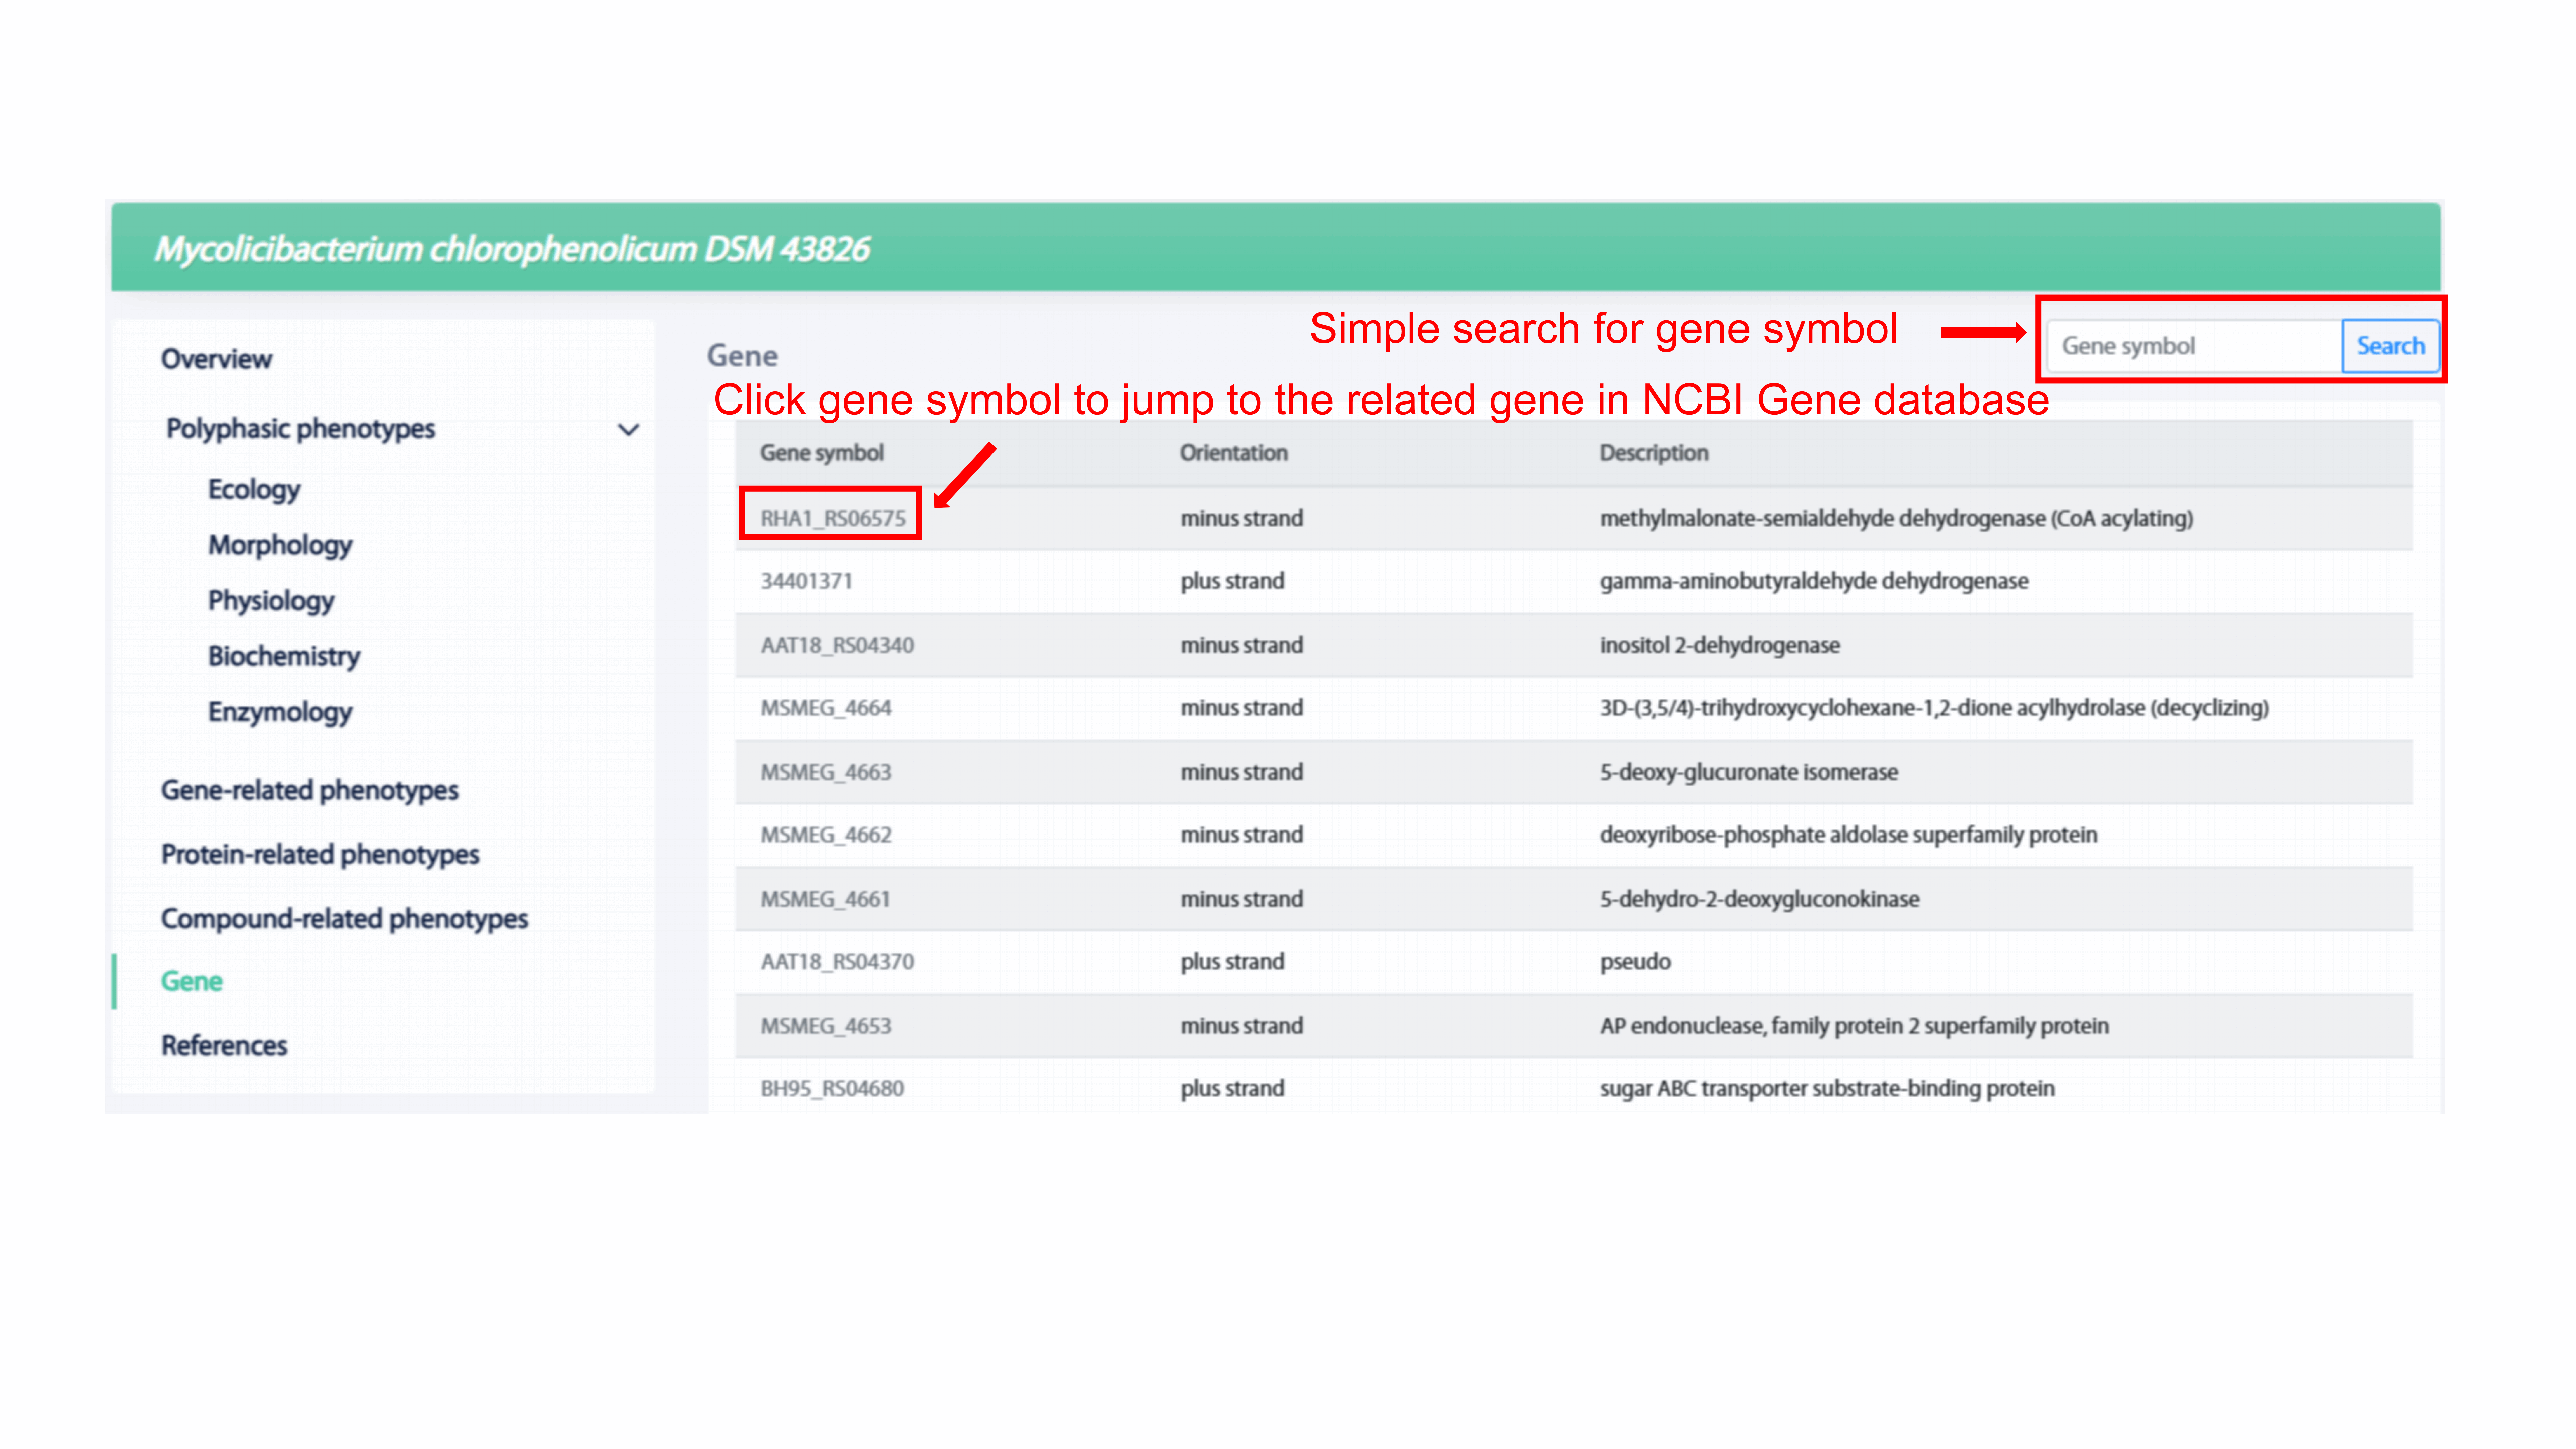Click gene symbol RHA1_RS06575 link
Screen dimensions: 2576x1449
832,518
